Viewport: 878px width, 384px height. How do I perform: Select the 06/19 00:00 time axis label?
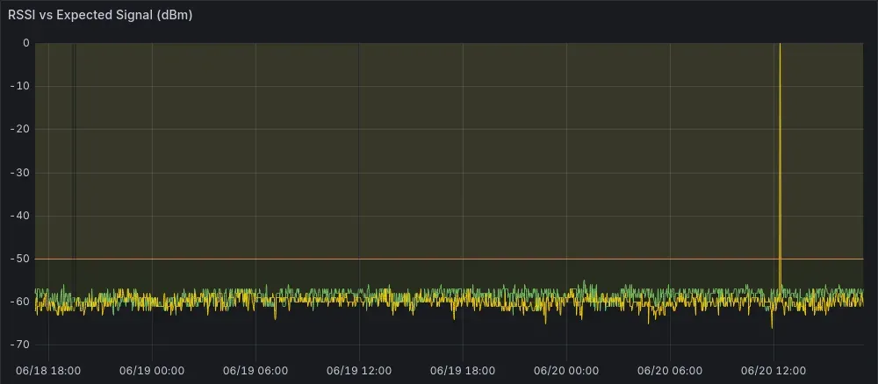tap(152, 371)
